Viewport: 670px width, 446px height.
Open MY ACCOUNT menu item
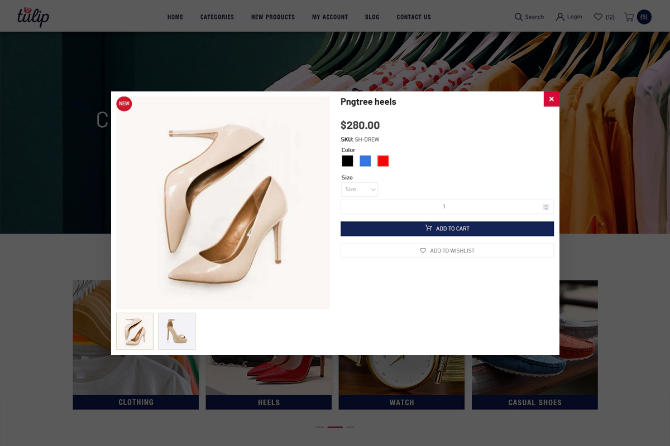coord(330,17)
